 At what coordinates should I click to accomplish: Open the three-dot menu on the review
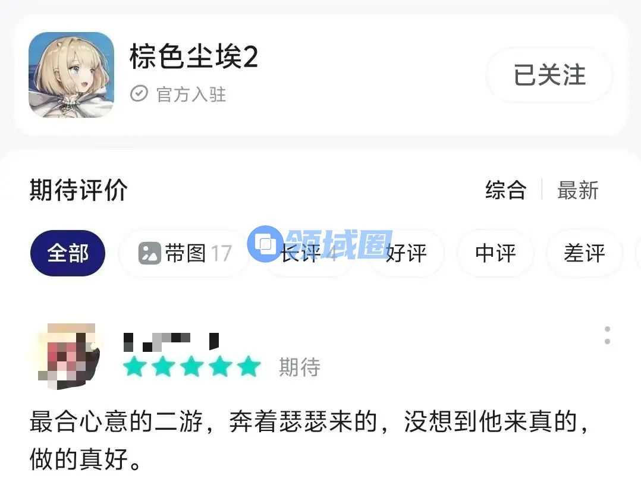pyautogui.click(x=607, y=335)
